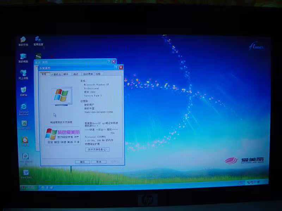Switch to the 计算机名 tab
This screenshot has width=282, height=211.
click(x=56, y=74)
